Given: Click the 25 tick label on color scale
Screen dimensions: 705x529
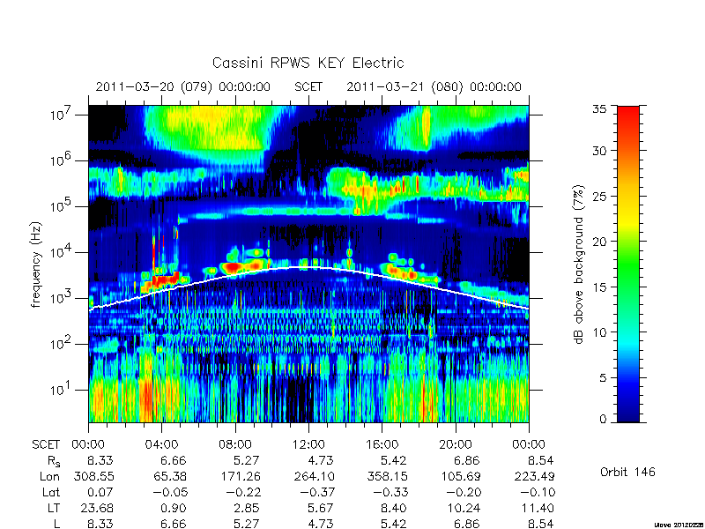Looking at the screenshot, I should [599, 196].
